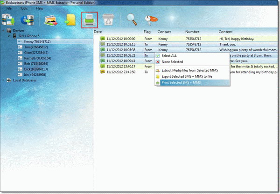
Task: Click the message bubble icon on 23:42:50 row
Action: 103,72
